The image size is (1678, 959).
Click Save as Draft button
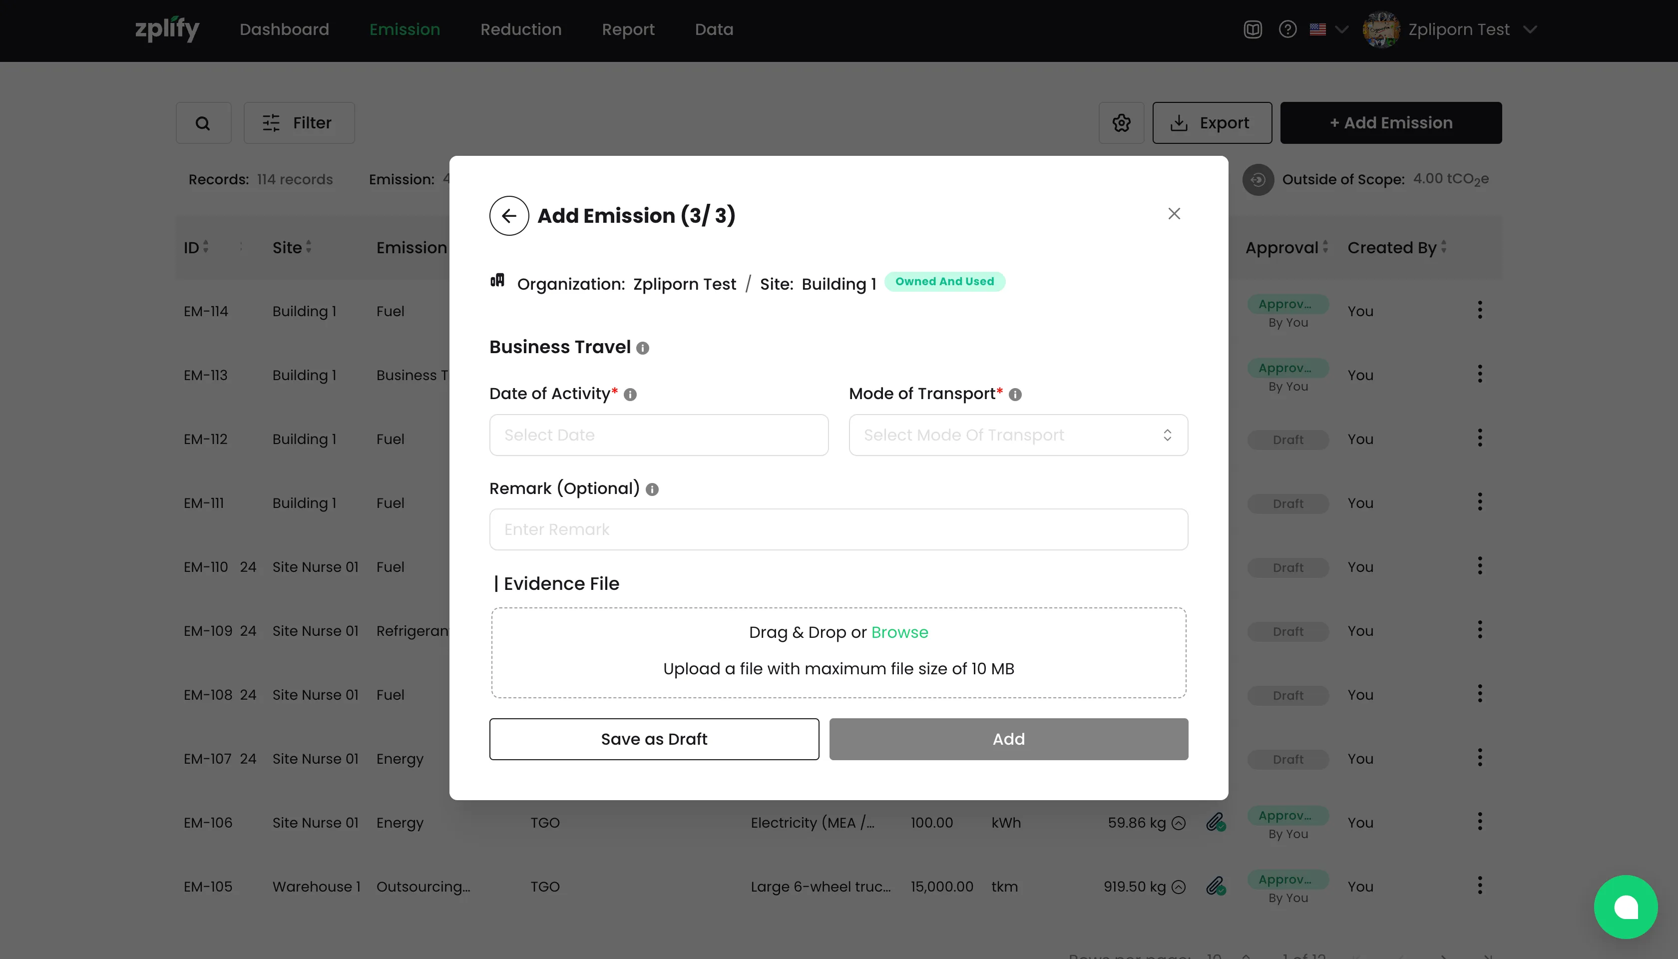click(653, 739)
